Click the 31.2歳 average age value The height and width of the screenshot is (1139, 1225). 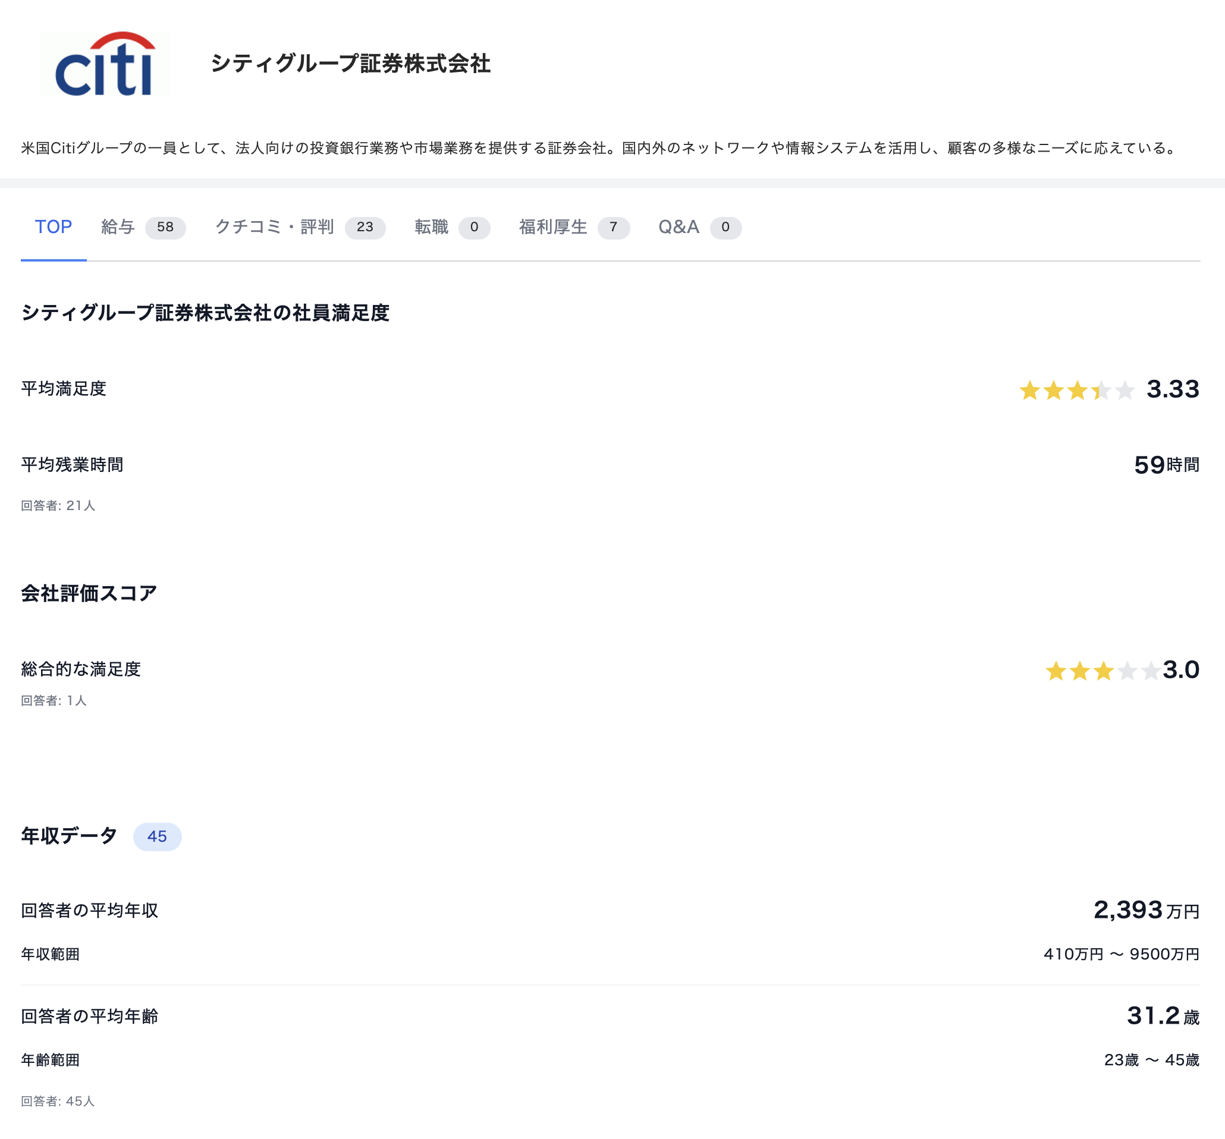pyautogui.click(x=1163, y=1017)
